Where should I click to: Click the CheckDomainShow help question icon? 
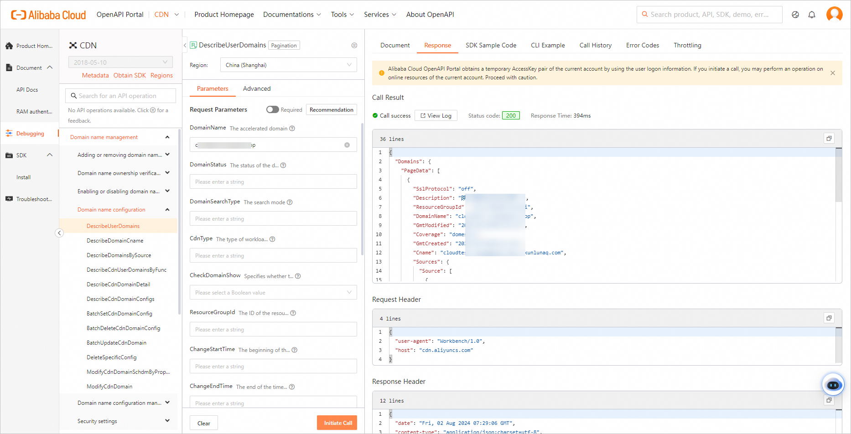[x=298, y=276]
